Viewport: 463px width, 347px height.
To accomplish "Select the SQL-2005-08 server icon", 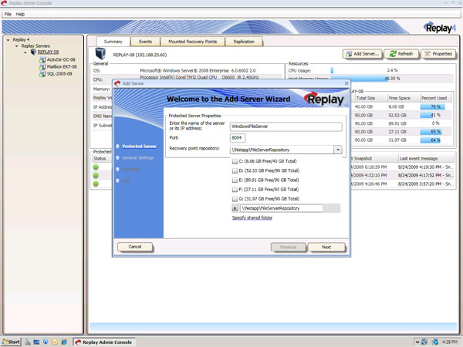I will (42, 74).
